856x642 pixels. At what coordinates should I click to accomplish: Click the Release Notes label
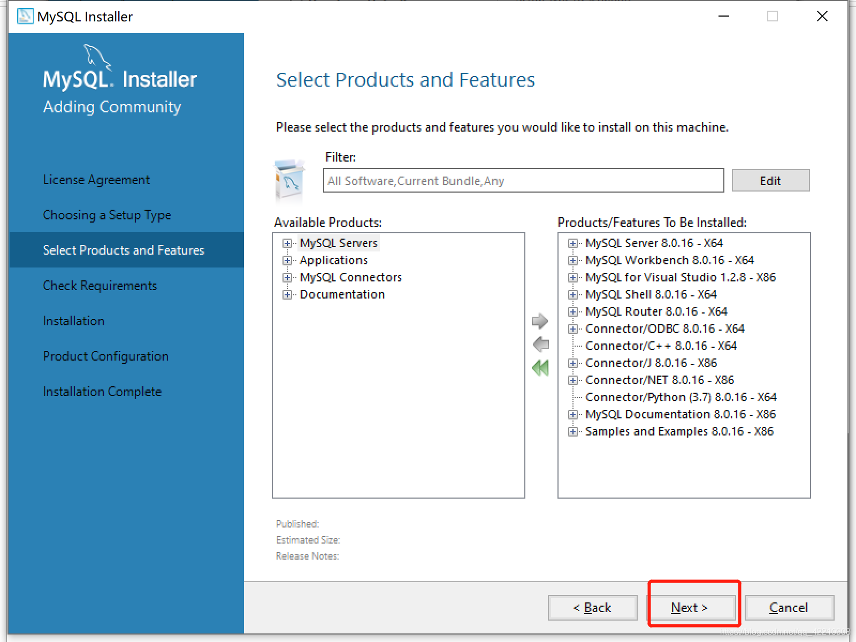(308, 556)
